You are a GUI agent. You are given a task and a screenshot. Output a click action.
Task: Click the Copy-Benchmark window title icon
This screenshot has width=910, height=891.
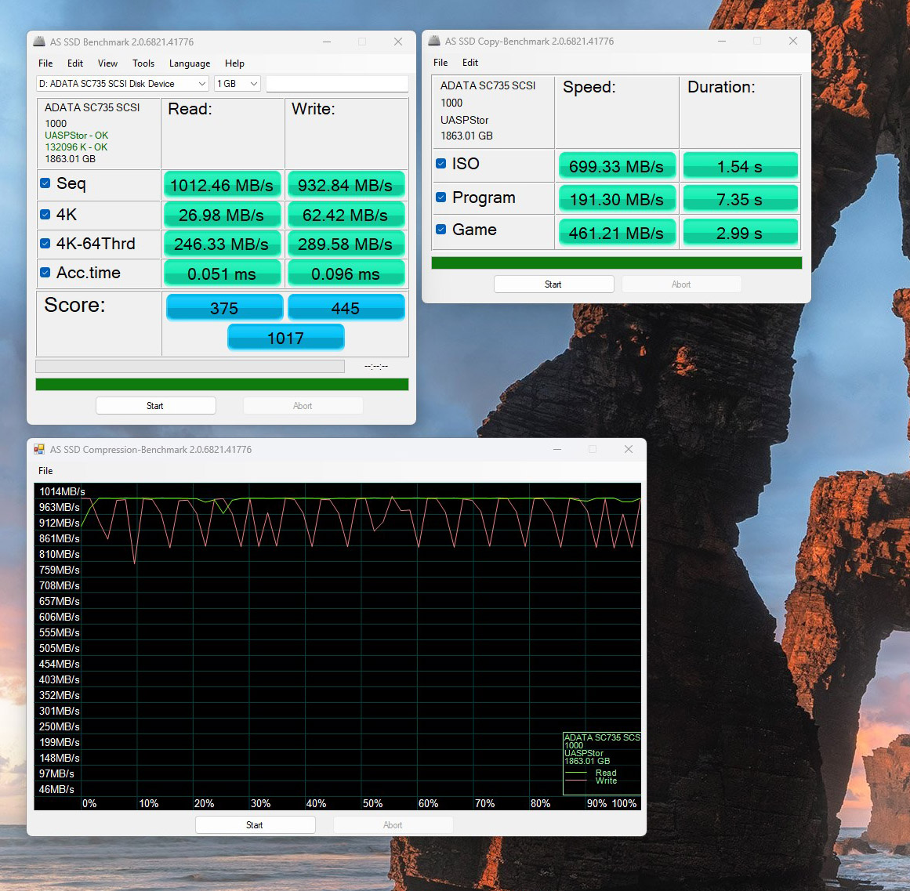click(434, 42)
